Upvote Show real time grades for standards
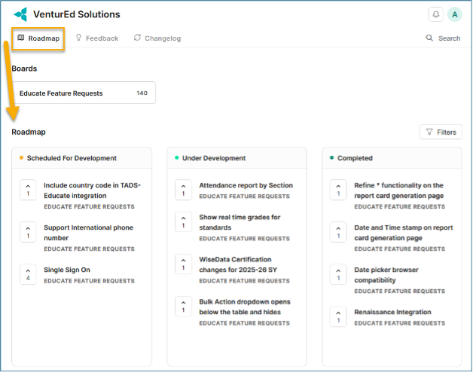Viewport: 473px width, 372px height. [184, 221]
